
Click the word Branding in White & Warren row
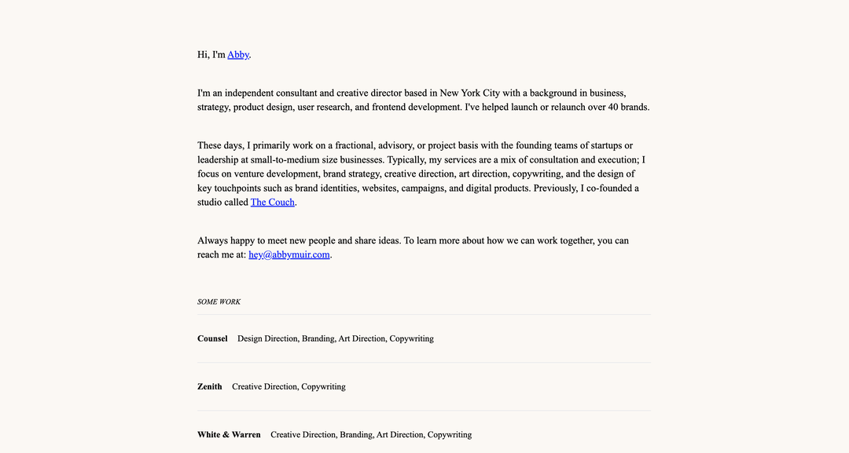pos(356,435)
